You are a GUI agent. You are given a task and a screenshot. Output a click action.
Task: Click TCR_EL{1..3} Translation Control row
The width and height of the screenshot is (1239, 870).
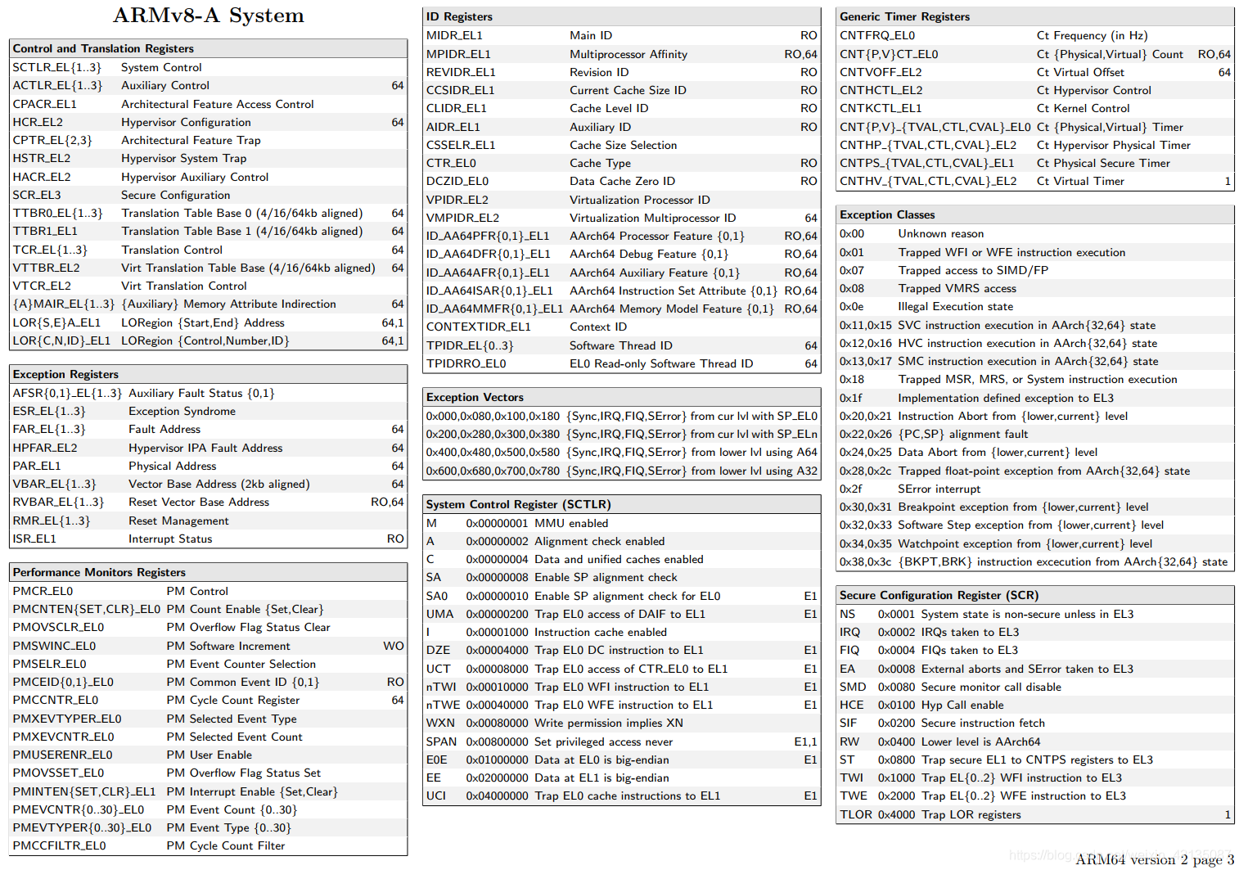pyautogui.click(x=209, y=250)
